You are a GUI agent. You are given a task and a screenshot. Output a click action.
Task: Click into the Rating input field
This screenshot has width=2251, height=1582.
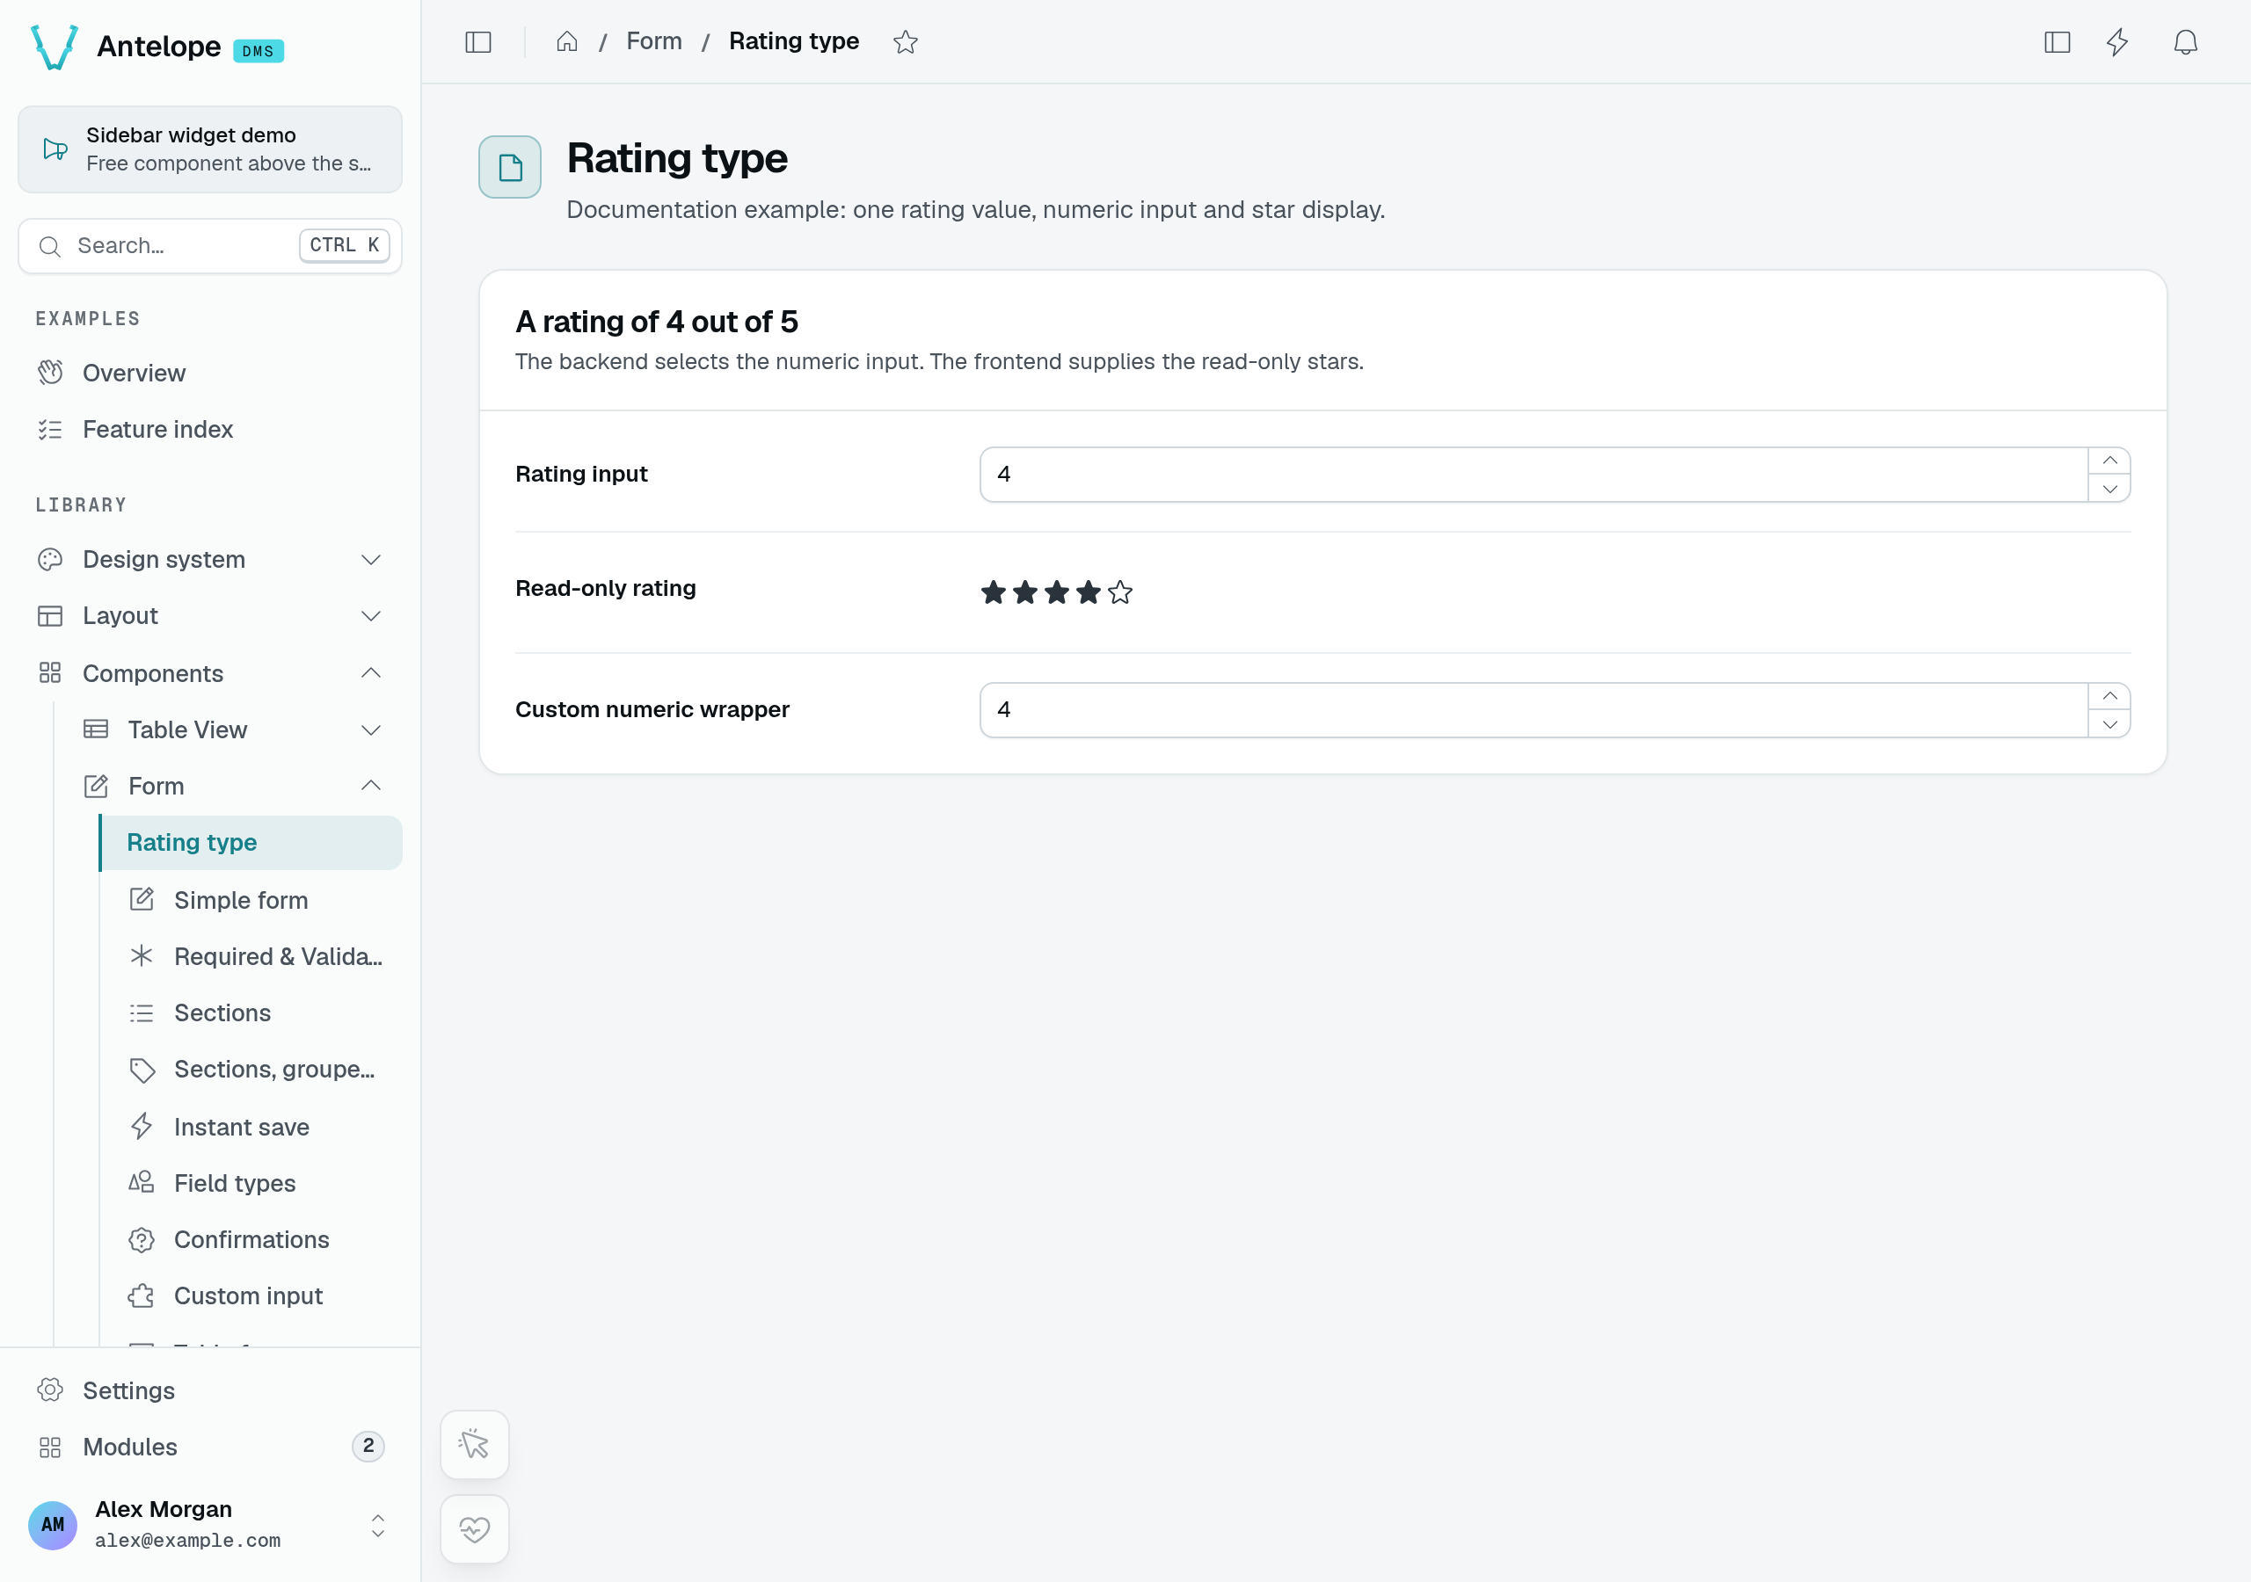point(1533,475)
